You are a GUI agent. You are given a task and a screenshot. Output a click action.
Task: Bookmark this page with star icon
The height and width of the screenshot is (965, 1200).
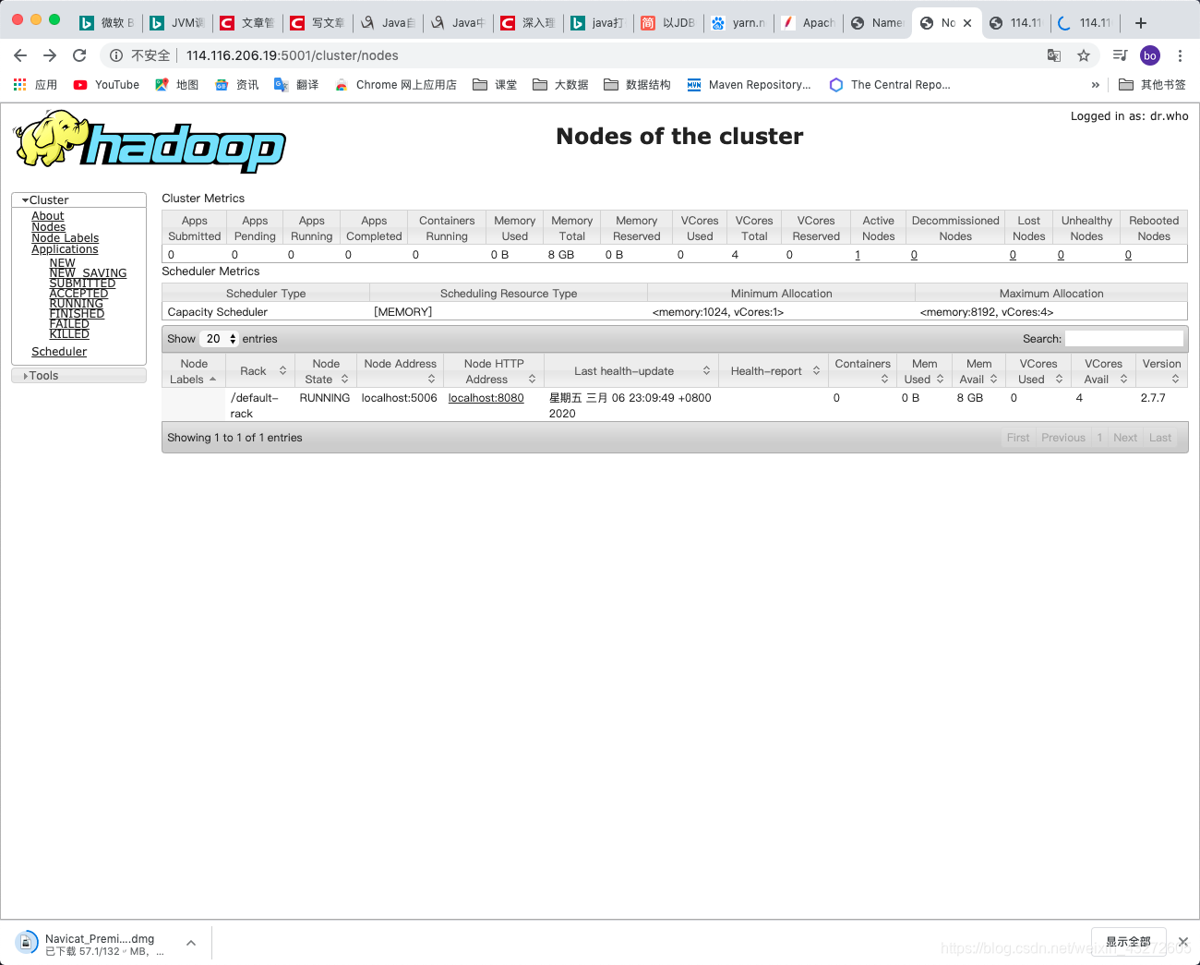pyautogui.click(x=1084, y=55)
